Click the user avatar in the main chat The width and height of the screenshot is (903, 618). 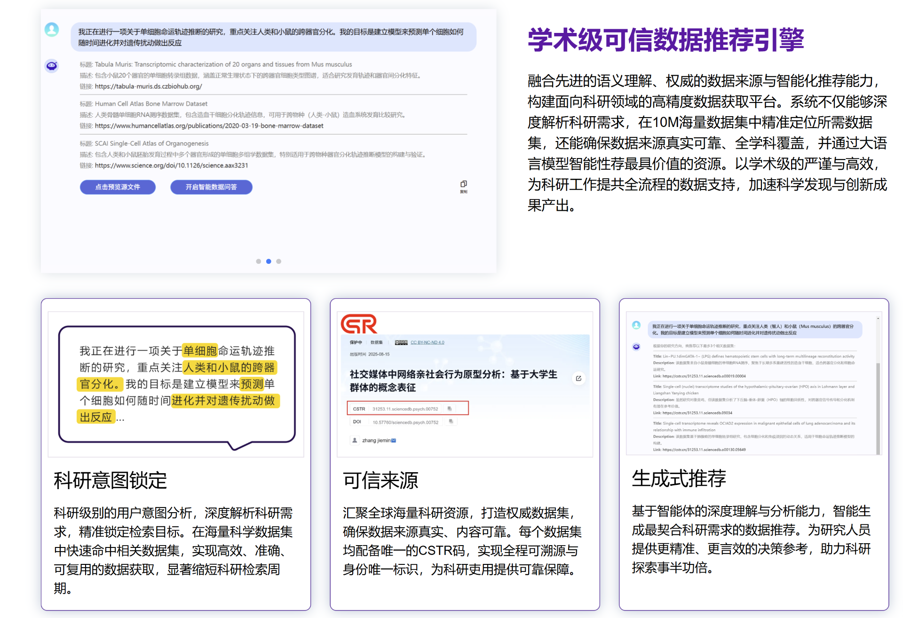coord(52,30)
